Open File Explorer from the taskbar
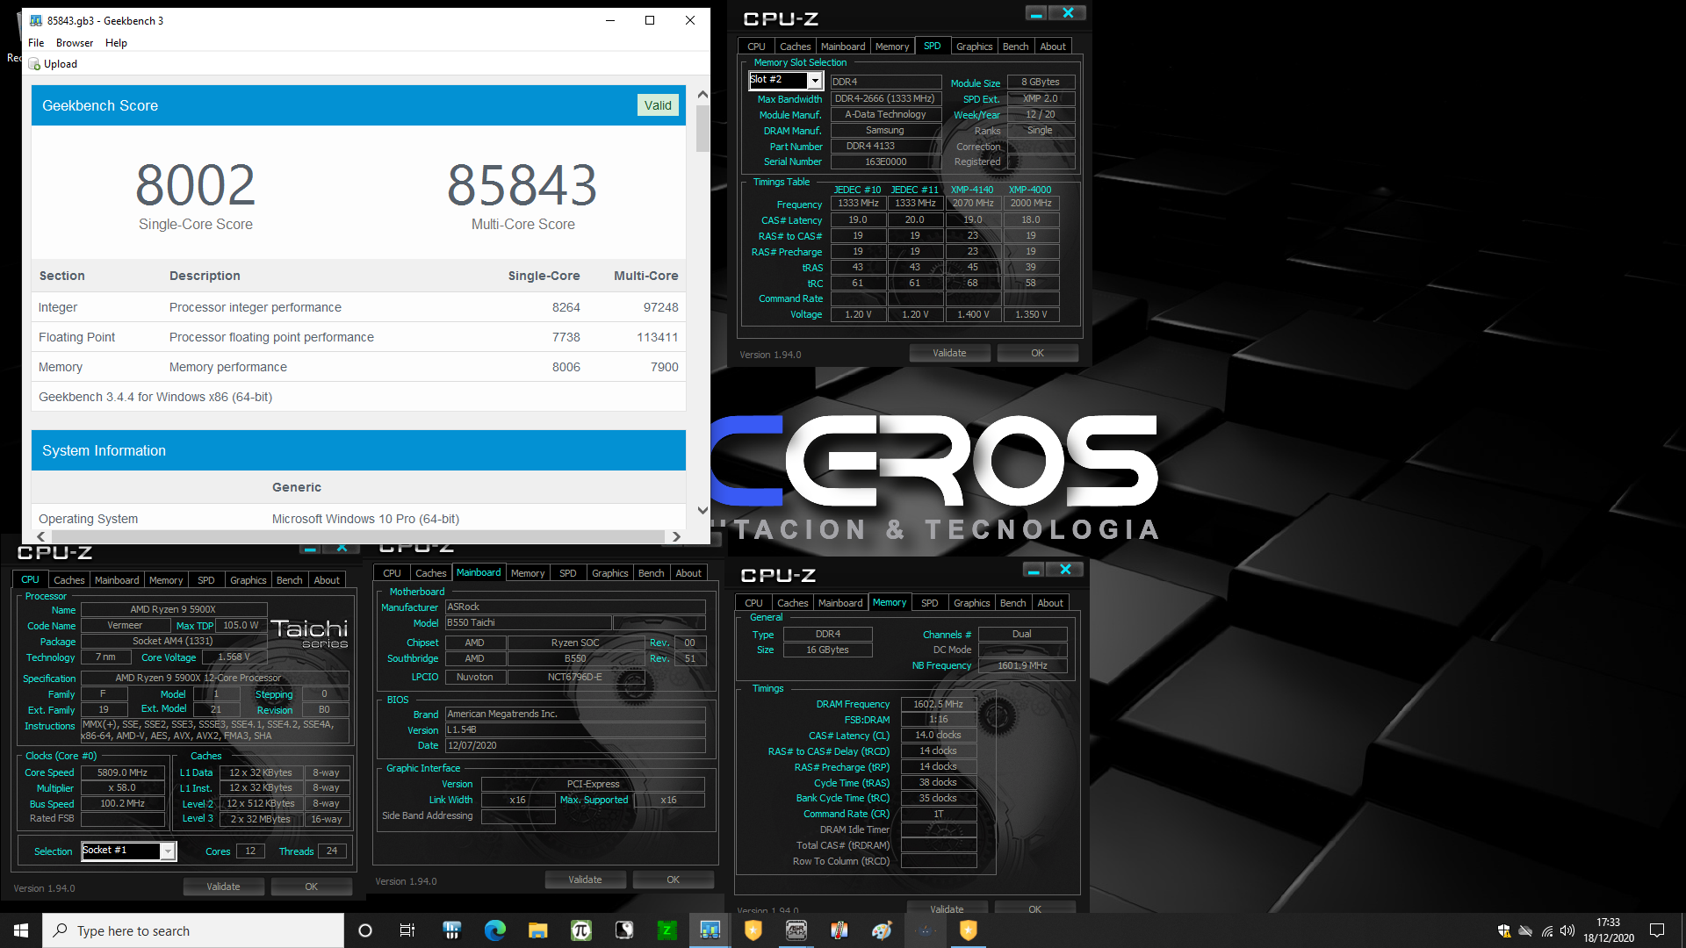This screenshot has height=948, width=1686. tap(538, 930)
